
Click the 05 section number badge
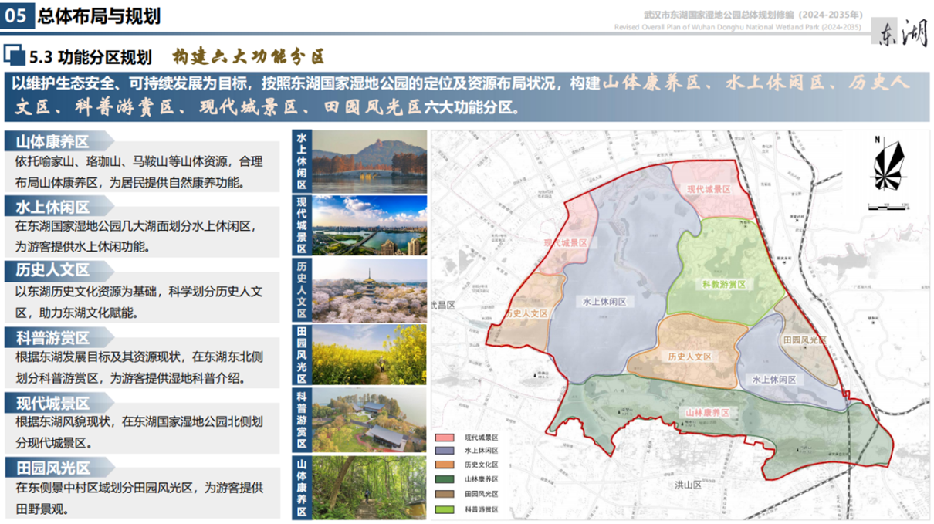coord(18,15)
